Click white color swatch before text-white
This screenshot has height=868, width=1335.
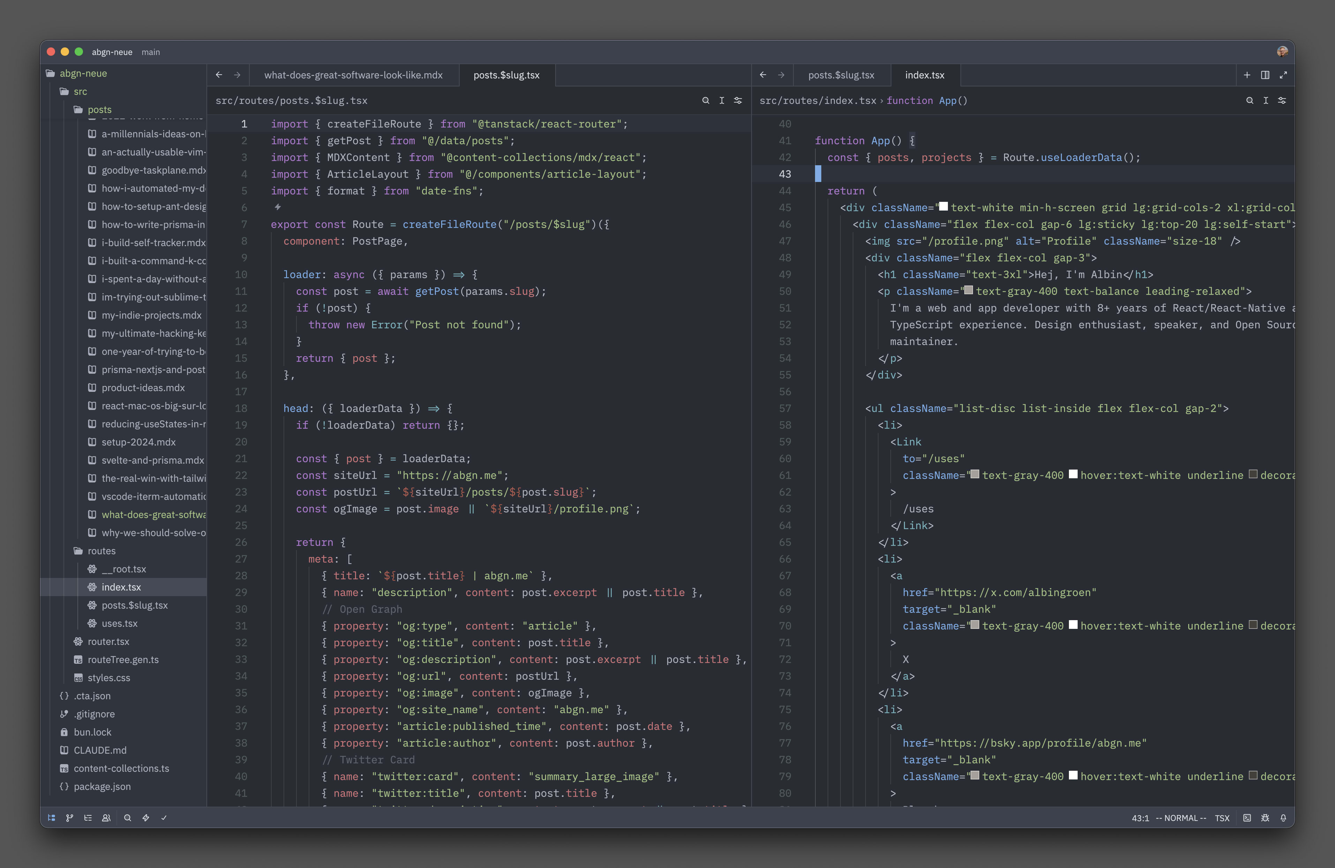tap(943, 206)
